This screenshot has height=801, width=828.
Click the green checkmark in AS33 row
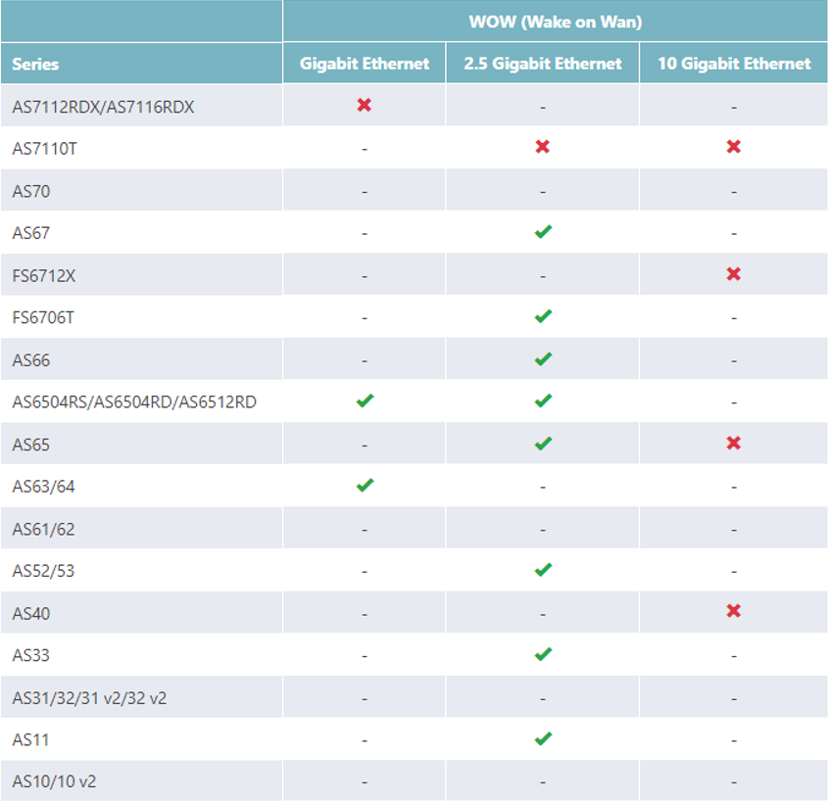click(x=543, y=653)
